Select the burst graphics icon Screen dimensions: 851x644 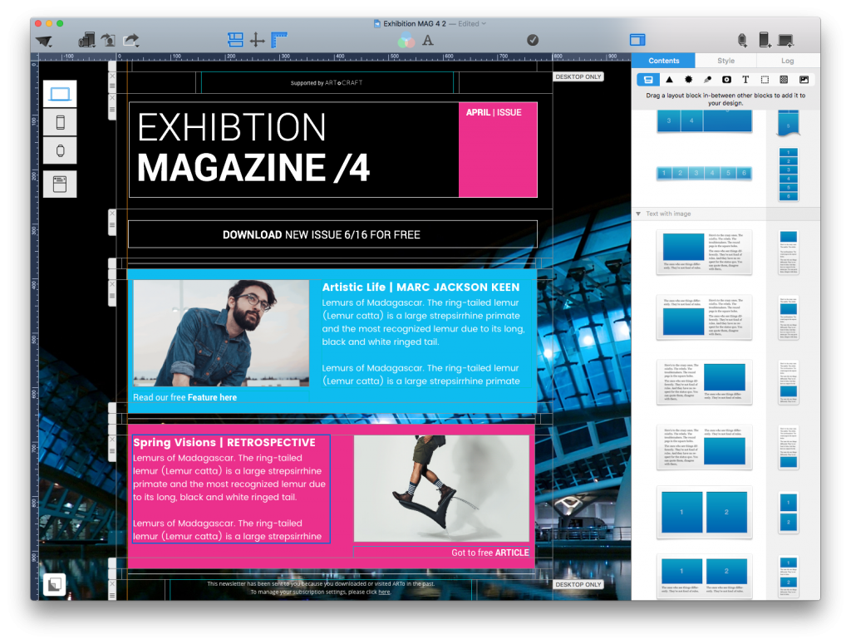[689, 80]
